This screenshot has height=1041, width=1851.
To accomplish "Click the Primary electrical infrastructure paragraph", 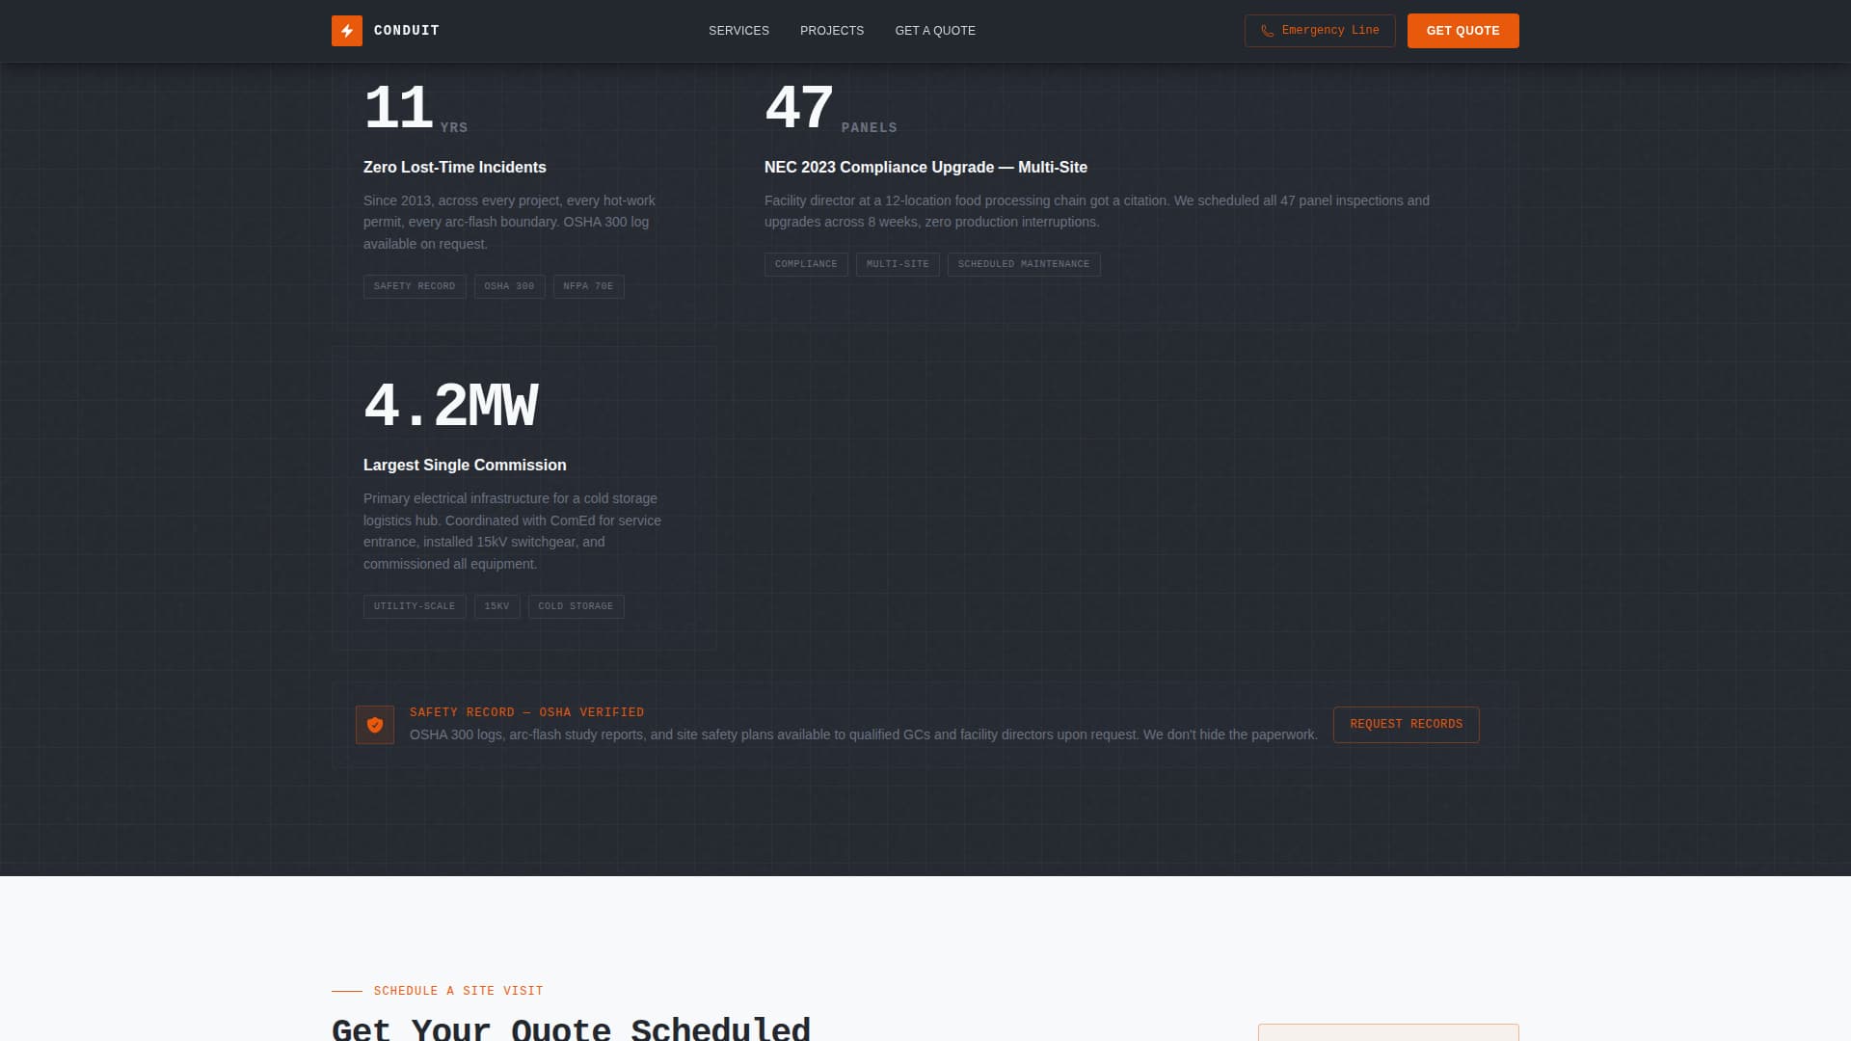I will pyautogui.click(x=512, y=531).
